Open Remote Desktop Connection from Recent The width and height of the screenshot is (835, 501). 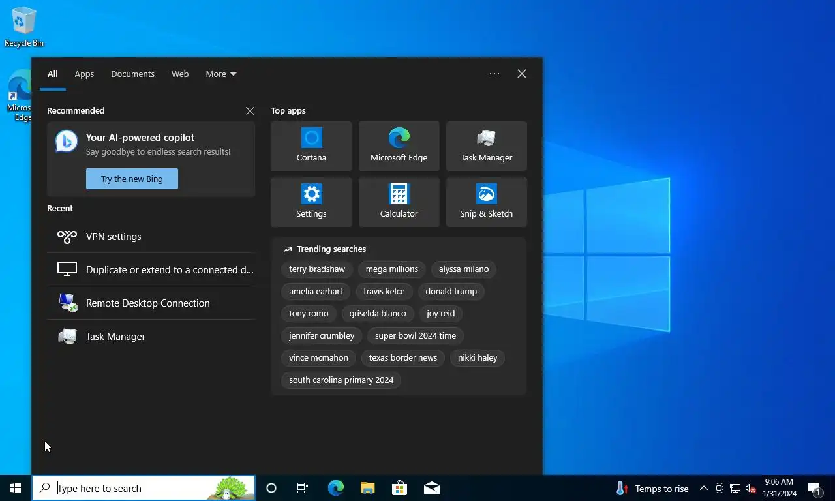[151, 303]
